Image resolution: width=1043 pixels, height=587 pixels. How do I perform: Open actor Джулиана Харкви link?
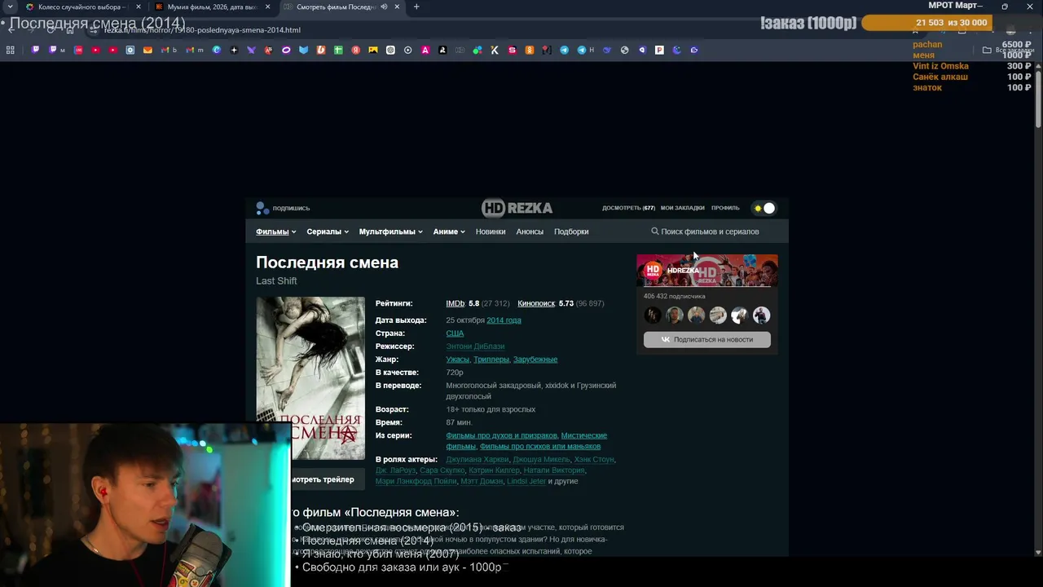pos(477,460)
